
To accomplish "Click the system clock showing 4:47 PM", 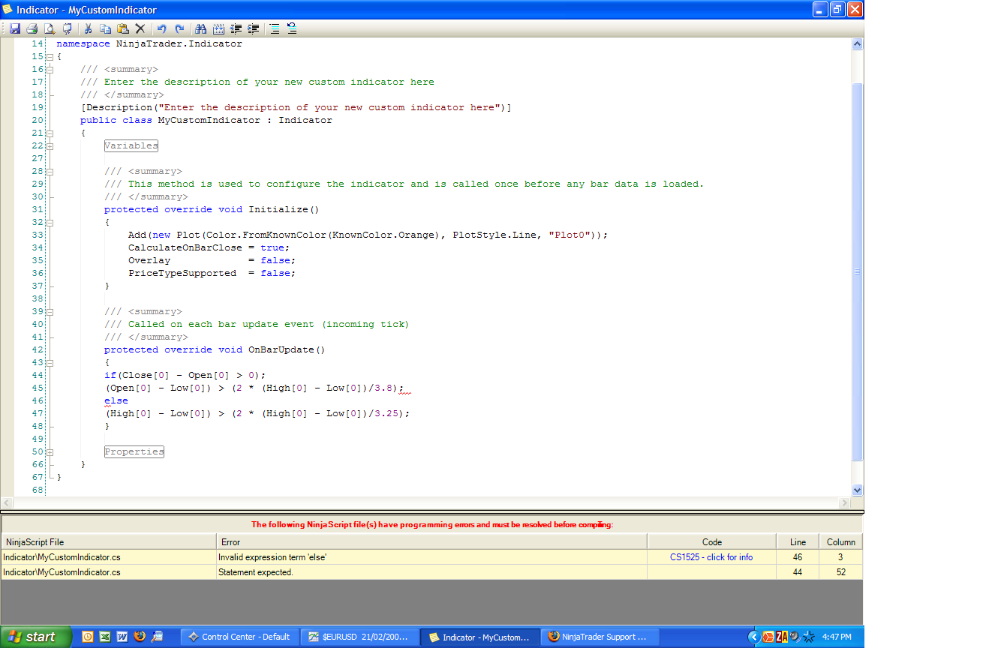I will coord(837,637).
